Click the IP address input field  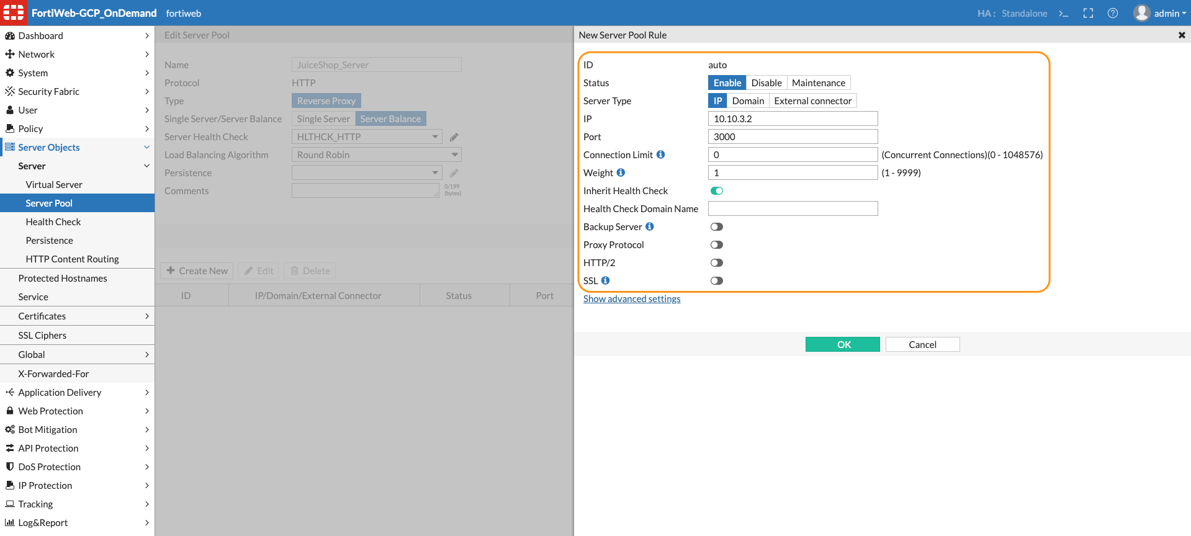[793, 118]
